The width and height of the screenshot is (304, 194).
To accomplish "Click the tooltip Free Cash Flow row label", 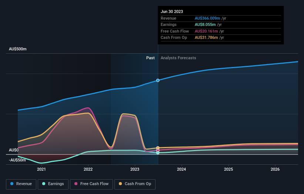I will point(175,31).
